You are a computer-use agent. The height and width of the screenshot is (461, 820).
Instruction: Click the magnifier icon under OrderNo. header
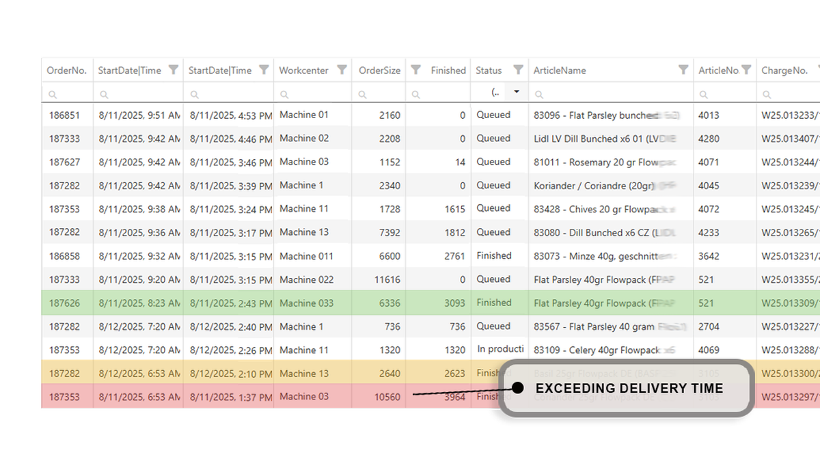click(53, 94)
